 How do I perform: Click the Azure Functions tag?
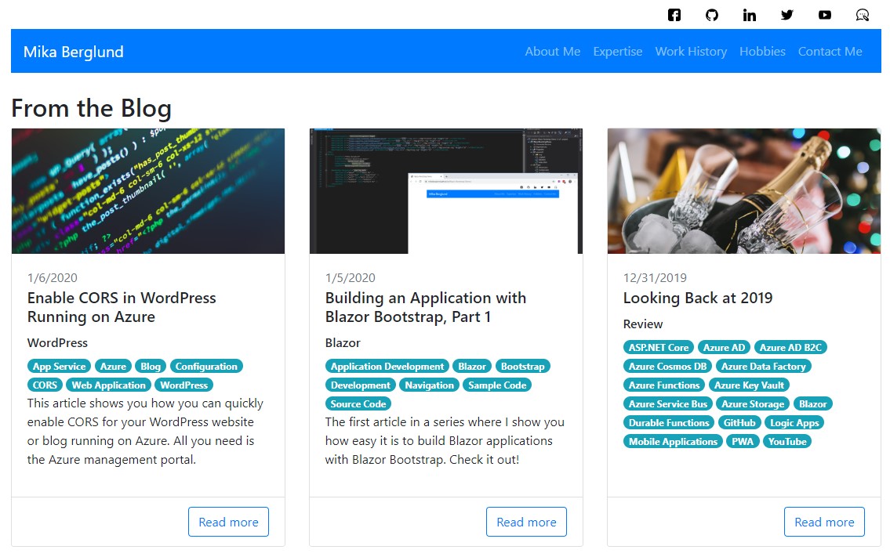coord(664,385)
